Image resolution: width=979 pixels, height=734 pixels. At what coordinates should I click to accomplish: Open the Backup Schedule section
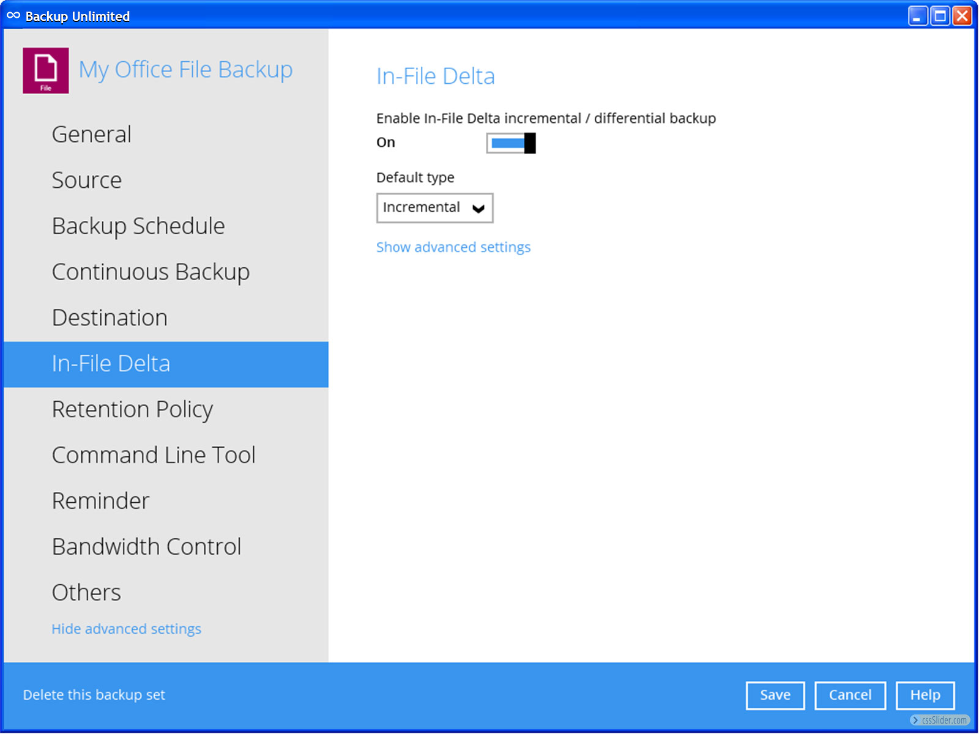[x=138, y=226]
